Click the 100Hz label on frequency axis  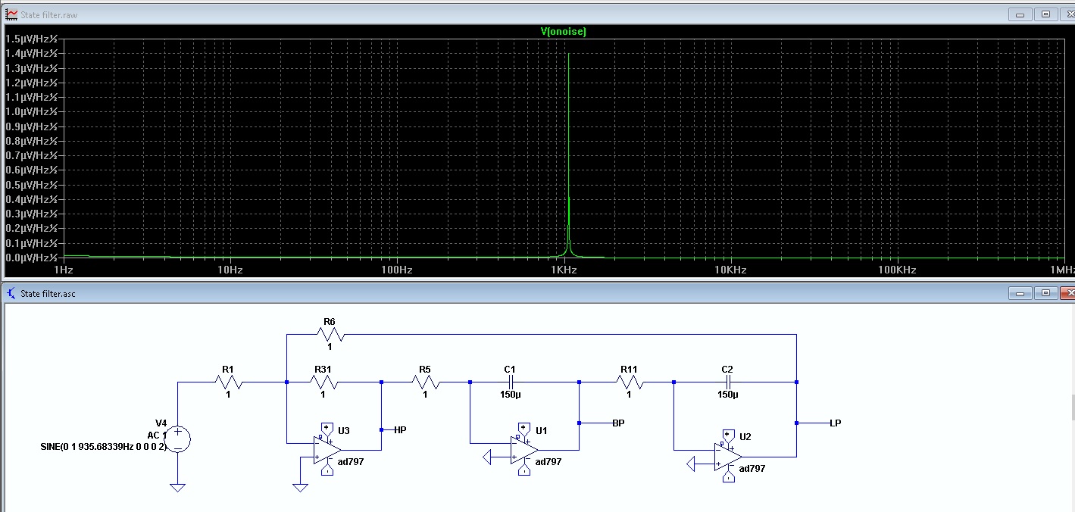[x=396, y=270]
